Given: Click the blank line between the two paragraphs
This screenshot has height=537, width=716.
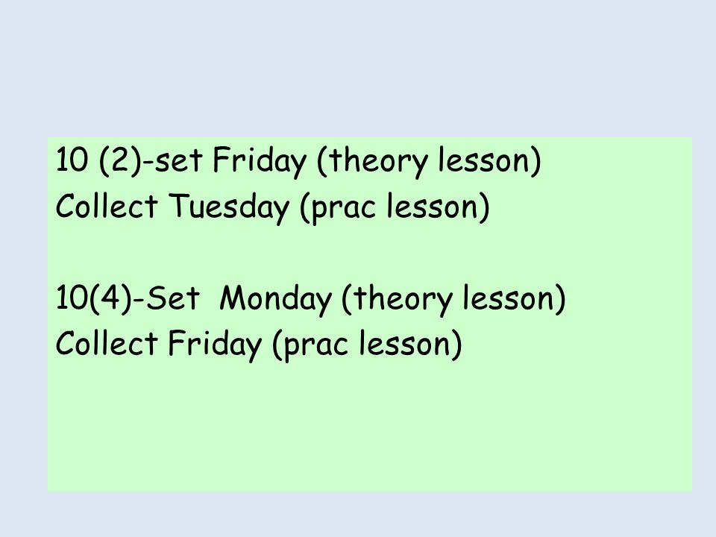Looking at the screenshot, I should point(370,253).
